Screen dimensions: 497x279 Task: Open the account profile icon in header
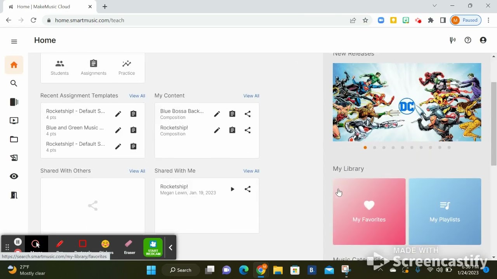(483, 40)
